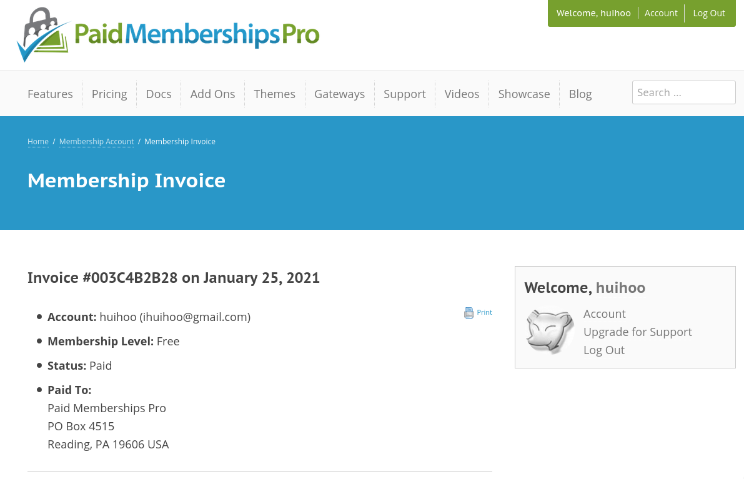This screenshot has width=744, height=479.
Task: Go to Videos section
Action: click(x=462, y=94)
